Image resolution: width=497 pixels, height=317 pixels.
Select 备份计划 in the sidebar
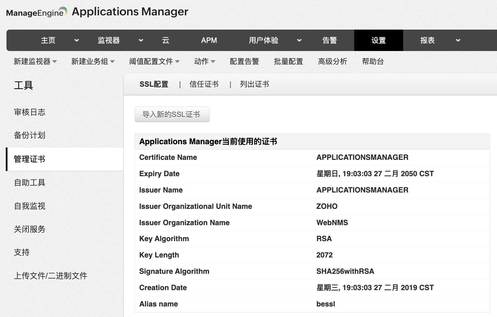30,135
